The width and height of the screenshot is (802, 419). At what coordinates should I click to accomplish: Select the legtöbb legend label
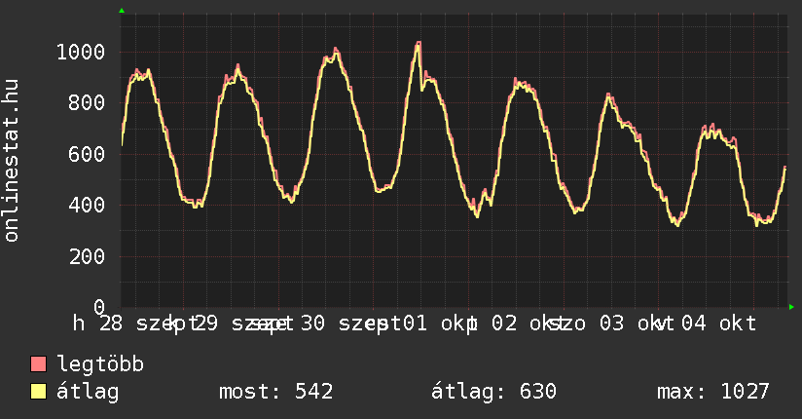point(100,364)
